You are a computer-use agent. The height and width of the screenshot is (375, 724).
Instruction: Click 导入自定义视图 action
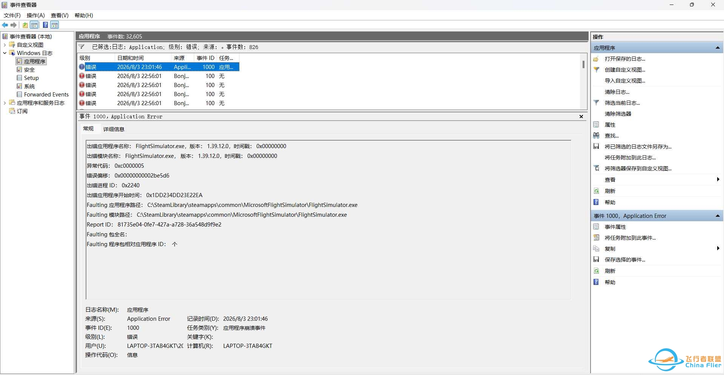tap(625, 81)
